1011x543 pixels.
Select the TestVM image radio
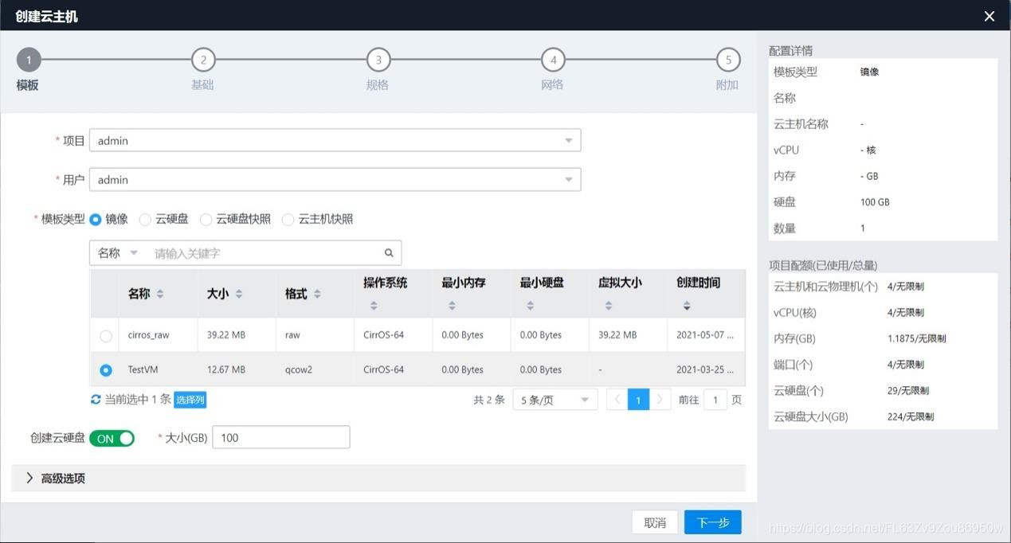106,370
